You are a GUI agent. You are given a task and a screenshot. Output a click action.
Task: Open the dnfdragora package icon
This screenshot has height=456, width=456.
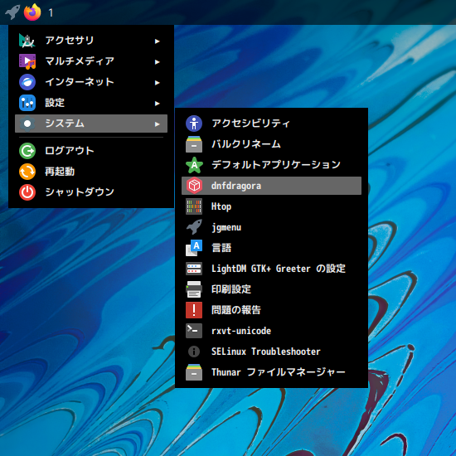click(194, 186)
